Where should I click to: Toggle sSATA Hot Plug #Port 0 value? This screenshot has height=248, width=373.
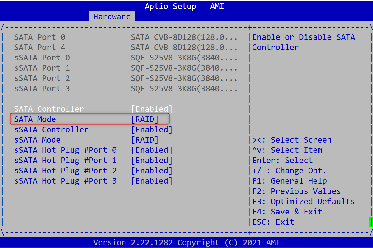pyautogui.click(x=152, y=150)
